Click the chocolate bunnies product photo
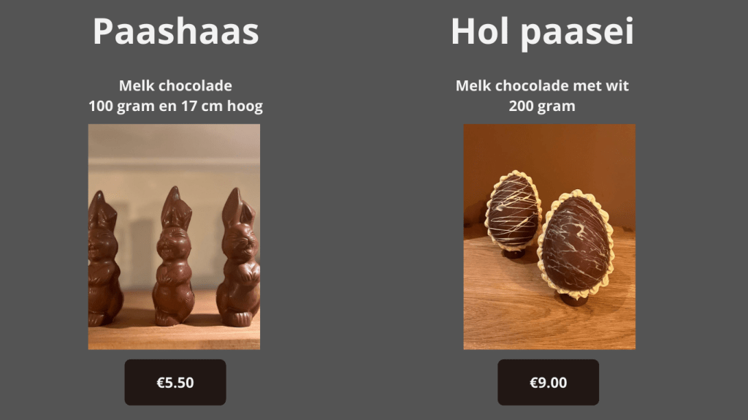Viewport: 748px width, 420px height. 174,237
